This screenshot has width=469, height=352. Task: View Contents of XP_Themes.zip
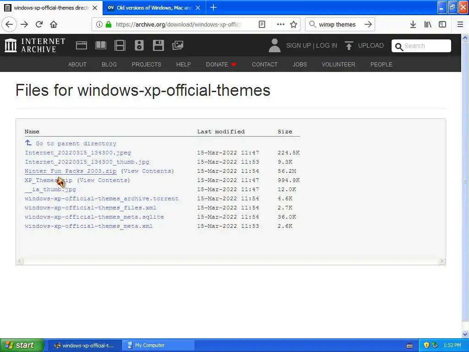[x=104, y=180]
